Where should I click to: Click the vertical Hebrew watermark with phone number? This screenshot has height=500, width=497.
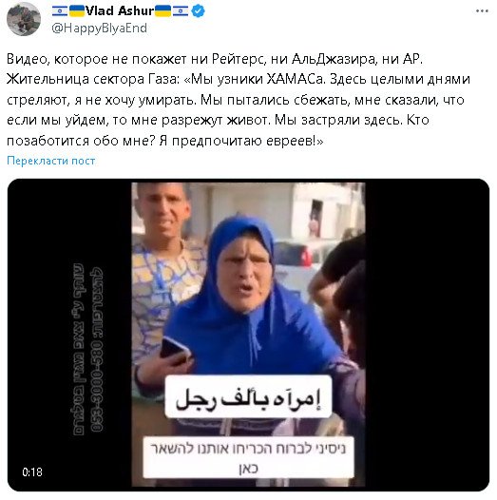(x=88, y=349)
